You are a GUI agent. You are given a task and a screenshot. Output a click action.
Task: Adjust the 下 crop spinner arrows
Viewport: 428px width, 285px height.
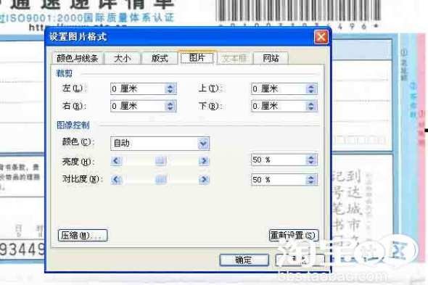(x=311, y=106)
